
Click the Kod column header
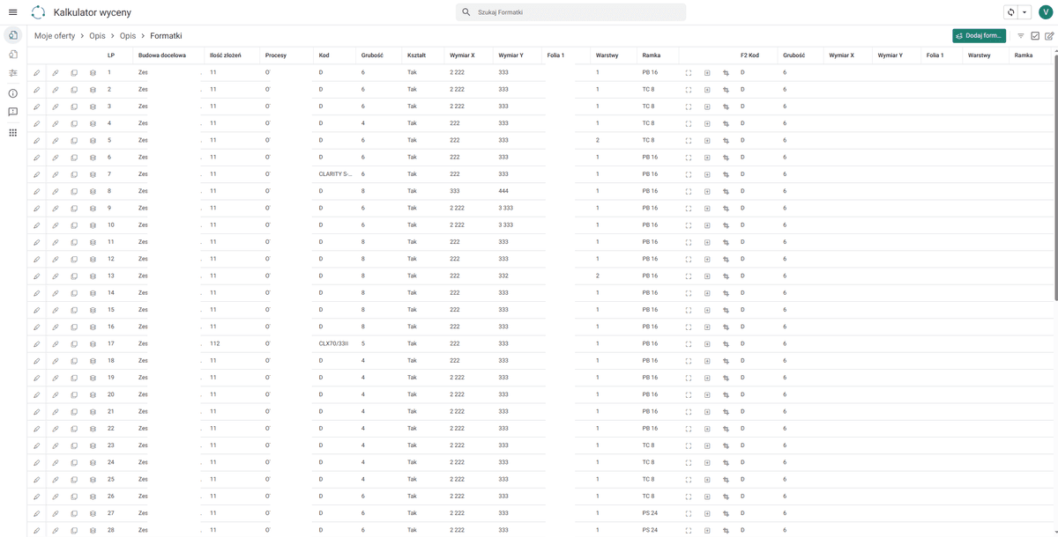[324, 55]
